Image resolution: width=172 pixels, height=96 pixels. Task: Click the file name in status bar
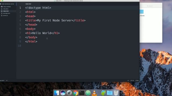[2, 81]
